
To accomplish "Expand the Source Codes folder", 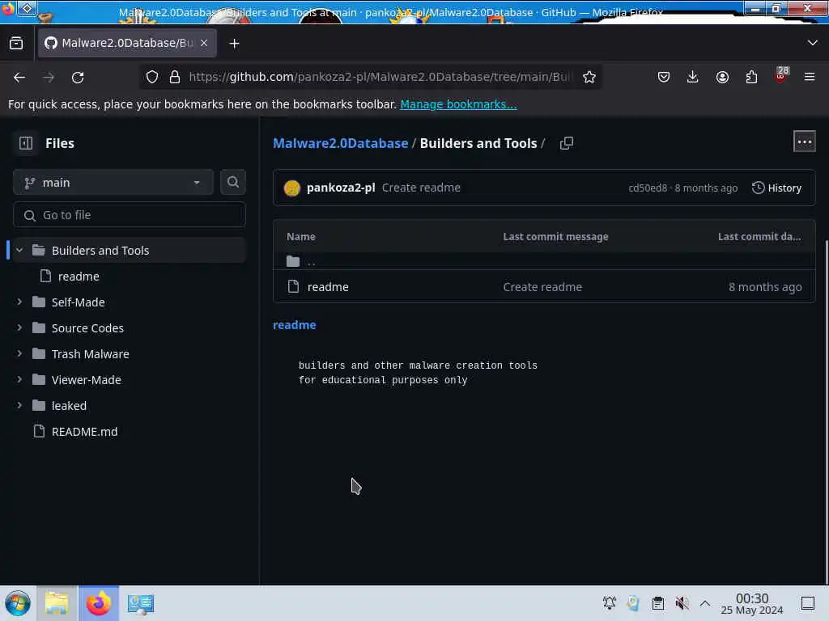I will coord(19,328).
